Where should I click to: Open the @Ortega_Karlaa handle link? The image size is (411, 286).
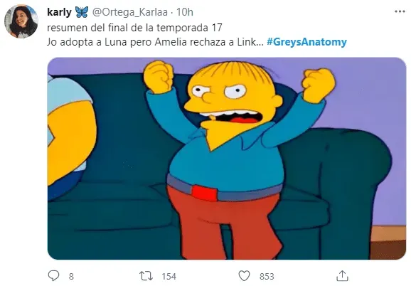point(130,12)
